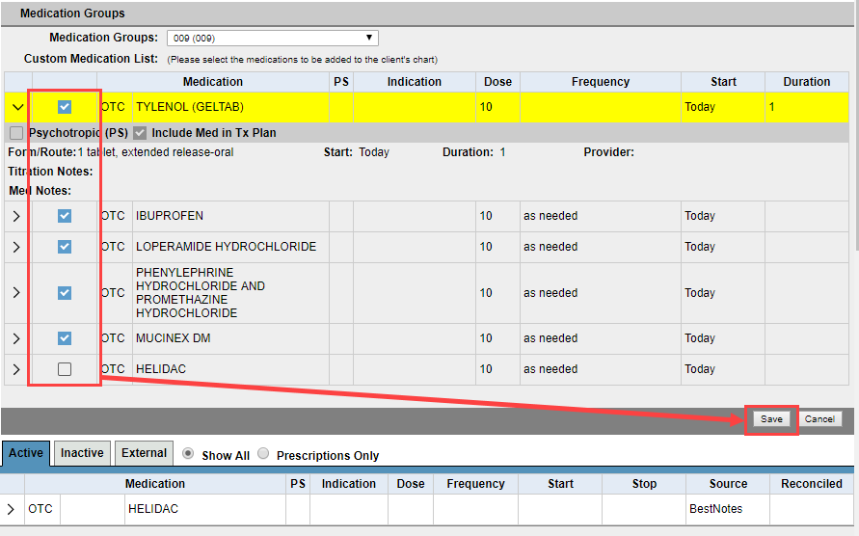Screen dimensions: 859x536
Task: Select the Show All radio button
Action: (188, 453)
